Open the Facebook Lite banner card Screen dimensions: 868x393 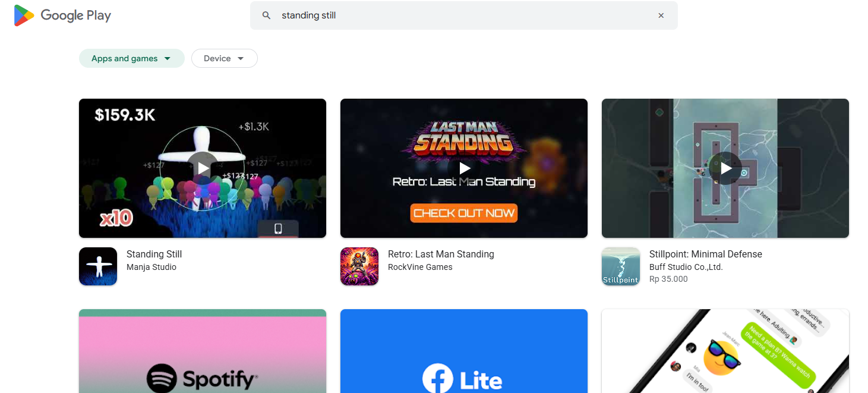point(464,351)
